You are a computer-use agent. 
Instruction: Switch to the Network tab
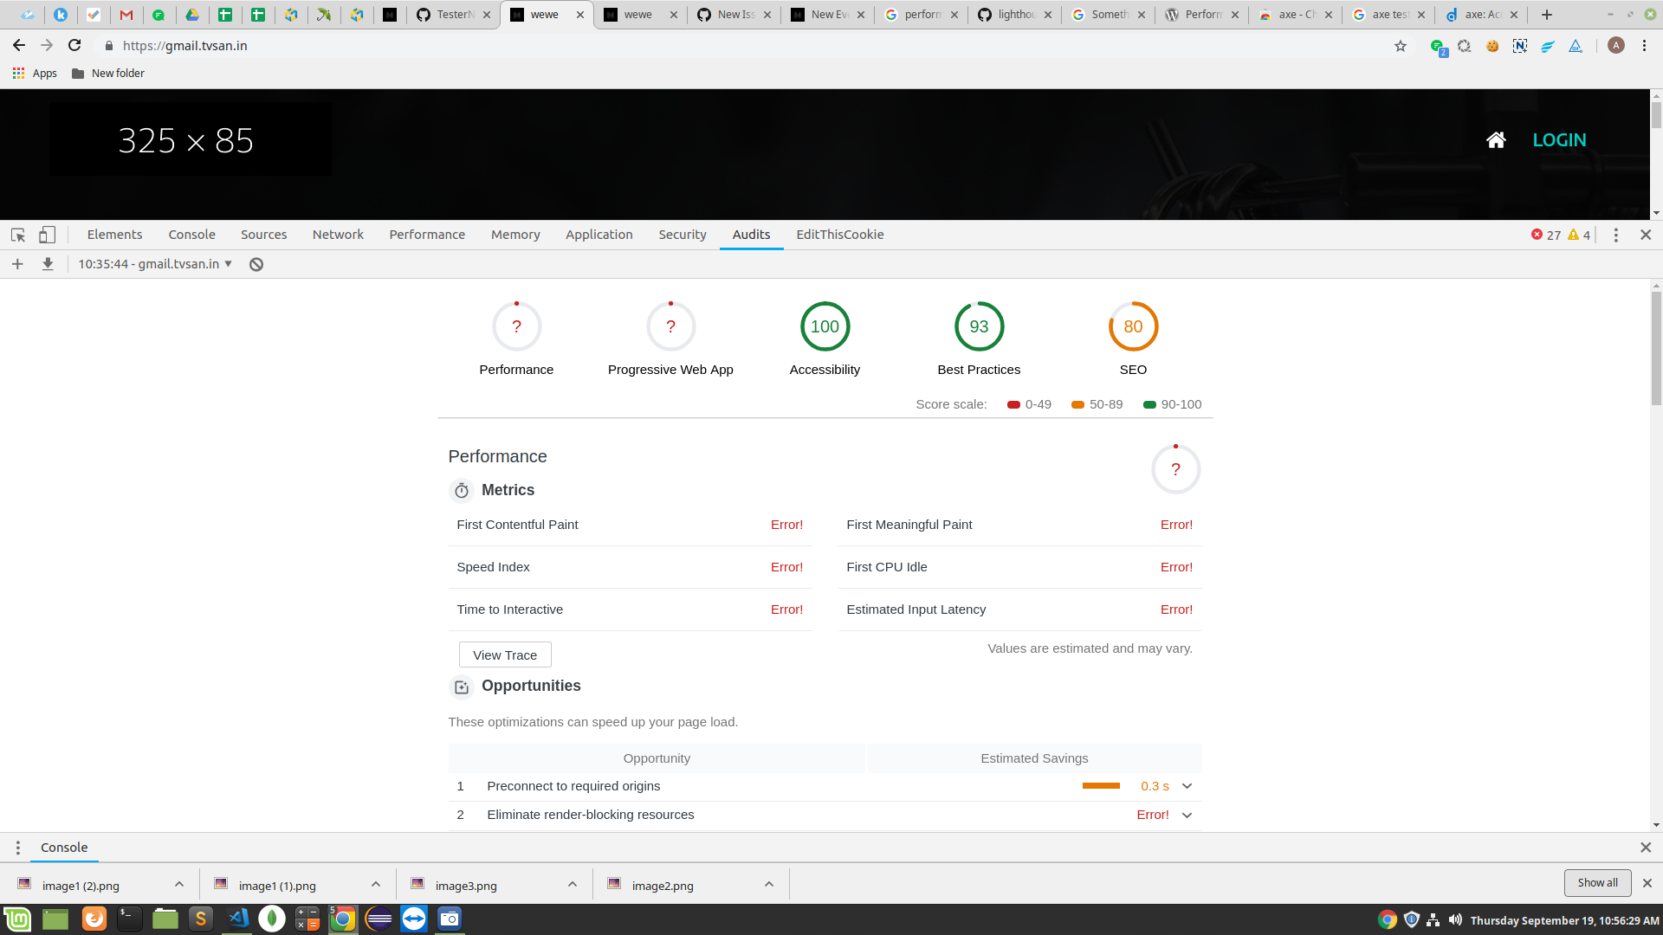(338, 235)
